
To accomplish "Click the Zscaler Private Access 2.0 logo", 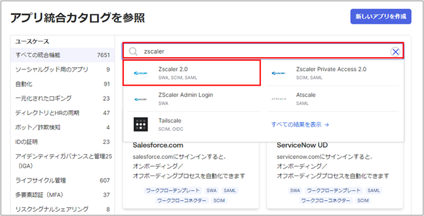I will point(278,73).
